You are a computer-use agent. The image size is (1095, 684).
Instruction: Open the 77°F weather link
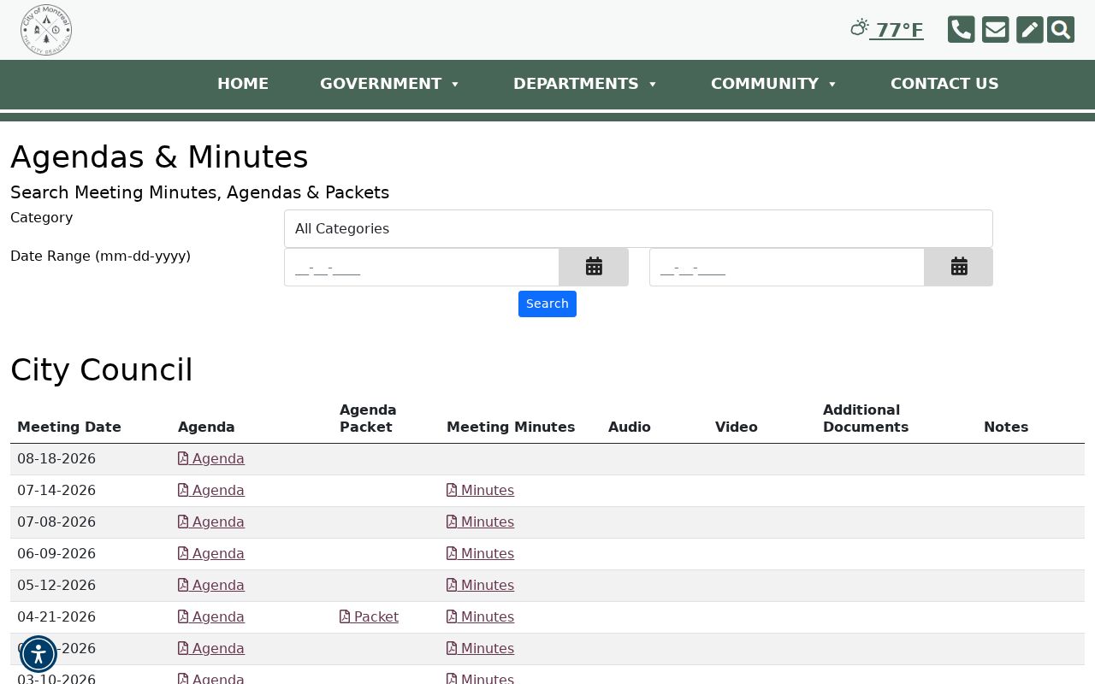click(887, 30)
